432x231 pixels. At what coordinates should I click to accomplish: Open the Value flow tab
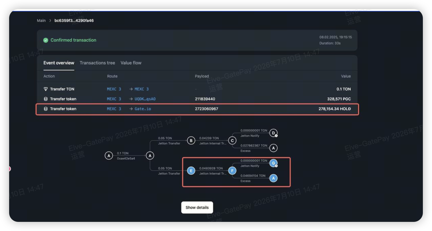point(131,63)
